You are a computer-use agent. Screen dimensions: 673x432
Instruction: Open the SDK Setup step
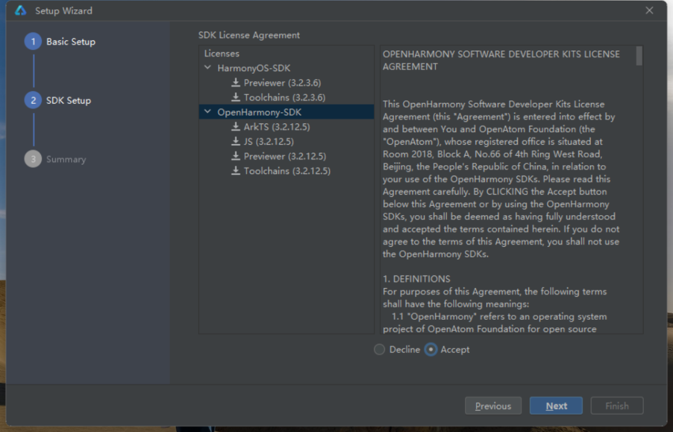click(69, 100)
